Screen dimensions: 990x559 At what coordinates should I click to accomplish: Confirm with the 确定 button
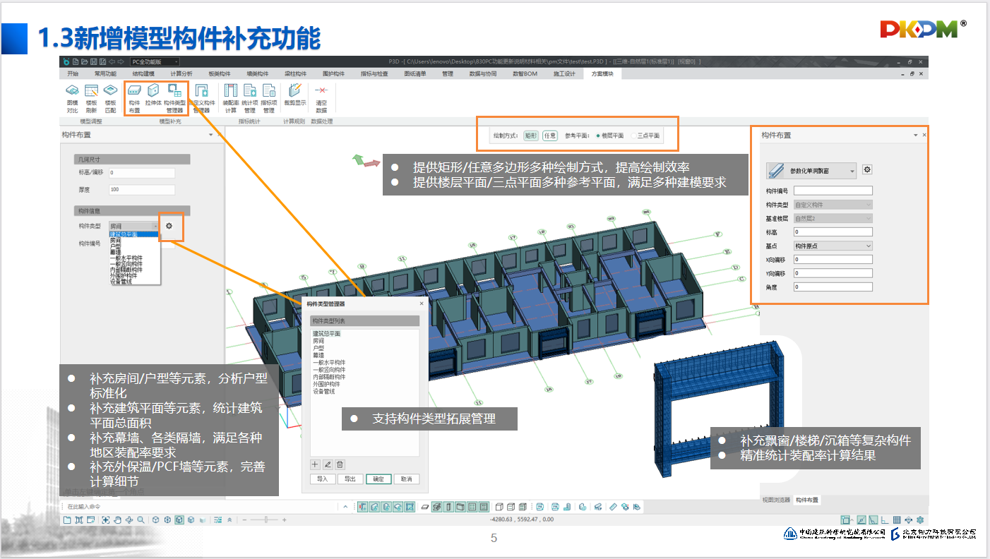click(x=378, y=479)
